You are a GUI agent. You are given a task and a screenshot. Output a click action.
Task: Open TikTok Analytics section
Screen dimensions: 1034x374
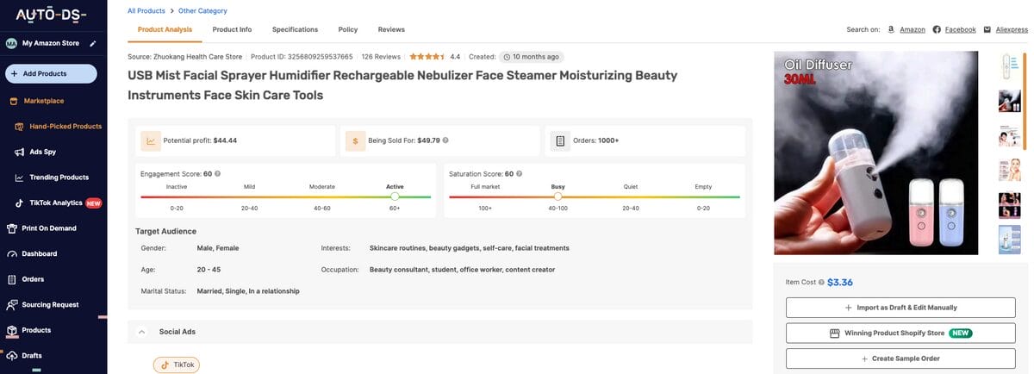[59, 203]
